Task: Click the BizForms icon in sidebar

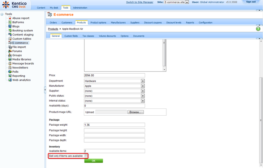Action: click(x=10, y=22)
